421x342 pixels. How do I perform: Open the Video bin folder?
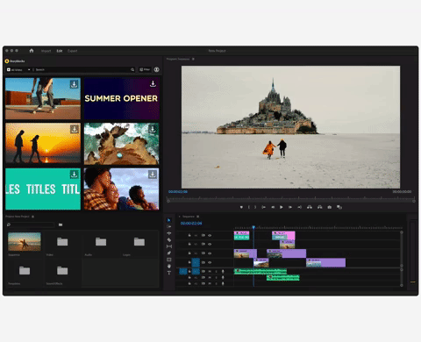(x=62, y=242)
